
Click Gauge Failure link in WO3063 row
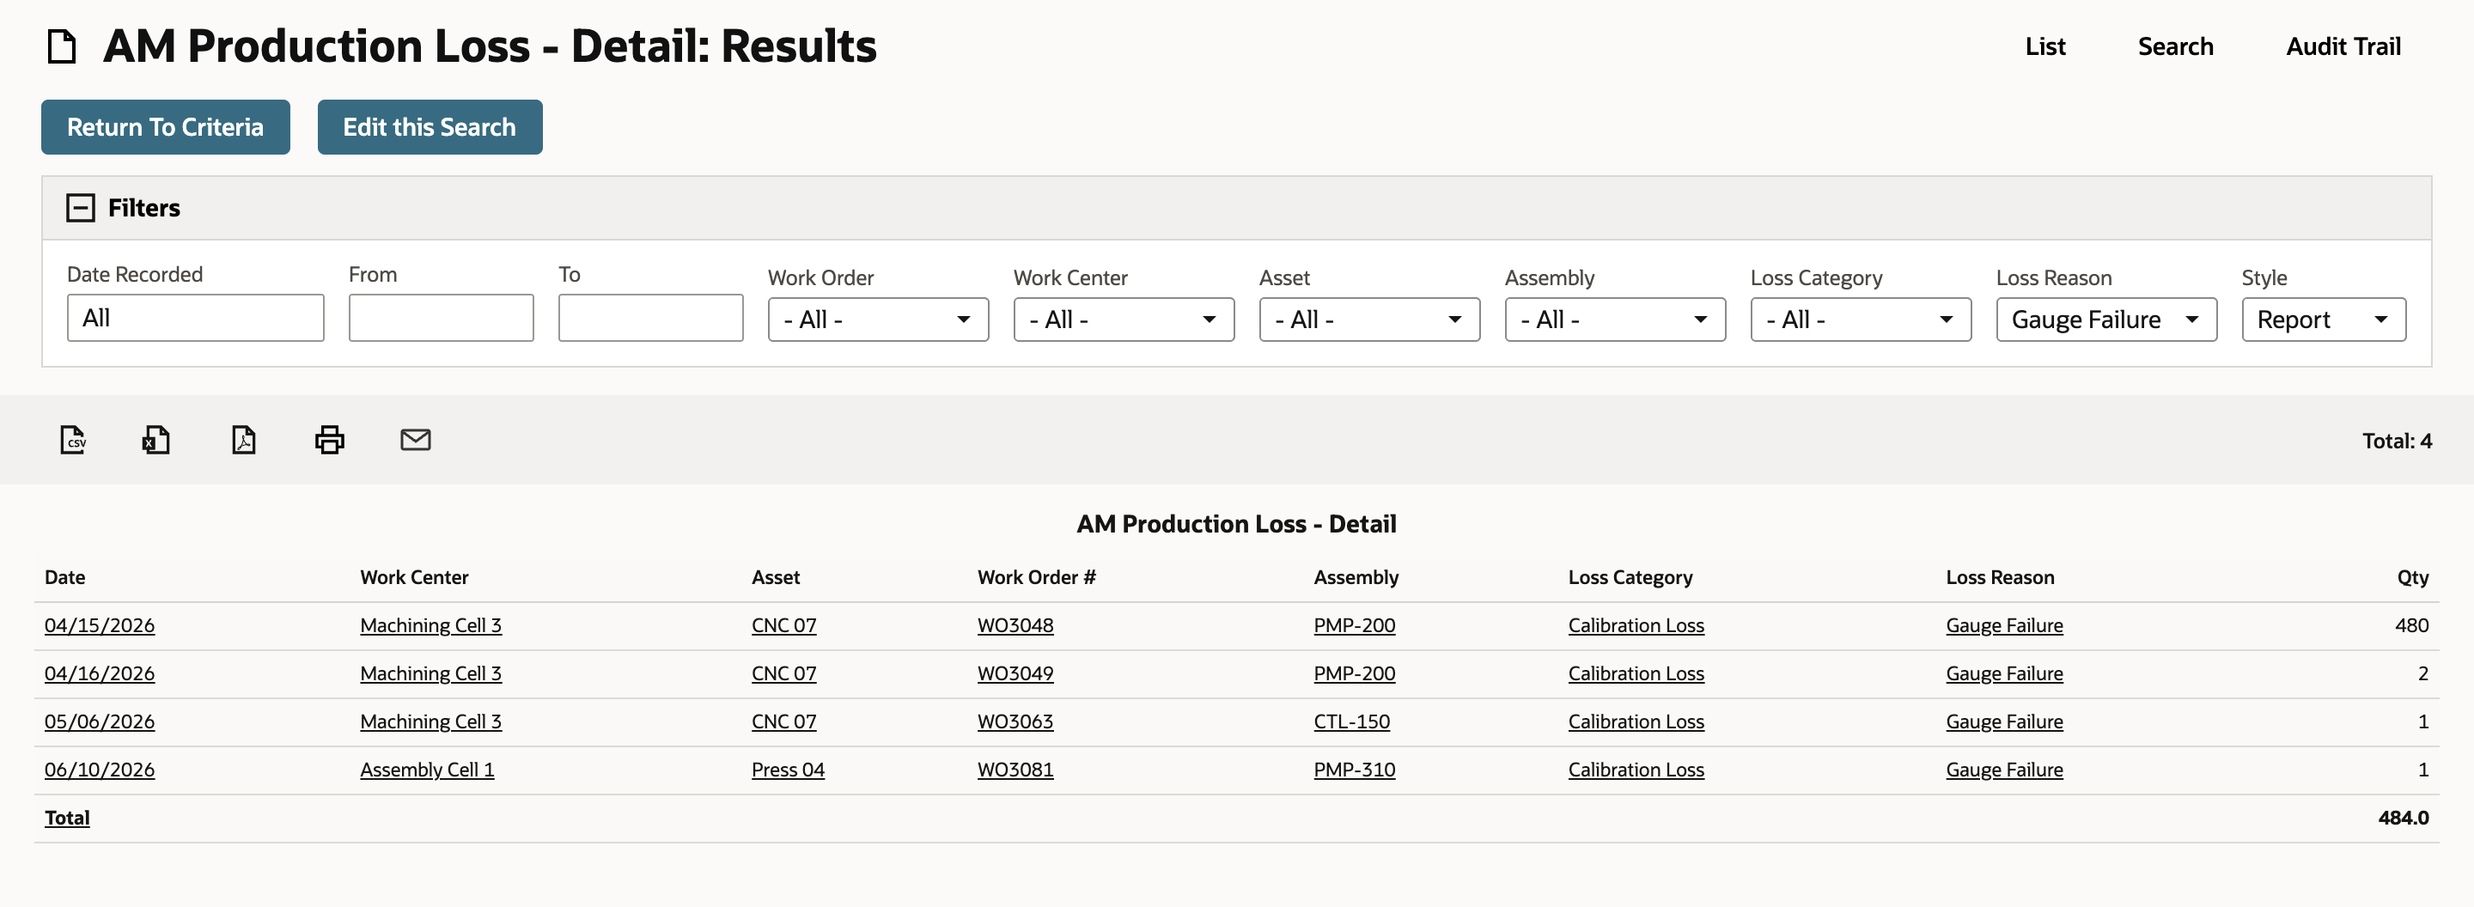2004,721
